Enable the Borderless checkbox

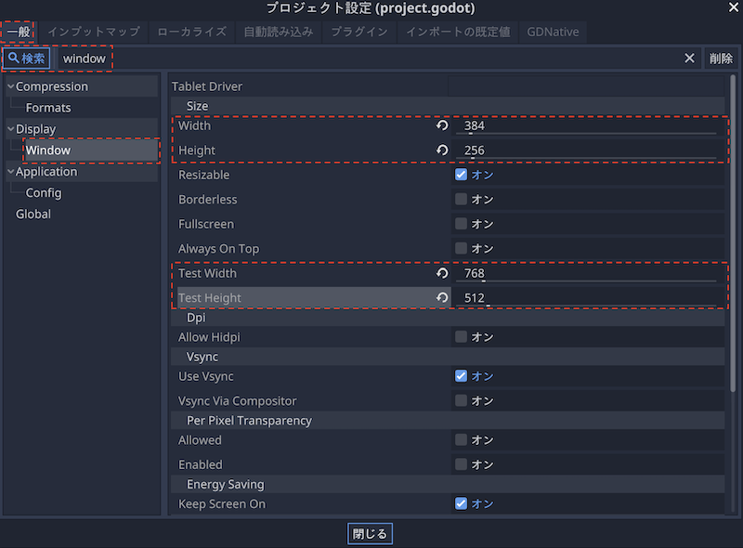(x=461, y=200)
